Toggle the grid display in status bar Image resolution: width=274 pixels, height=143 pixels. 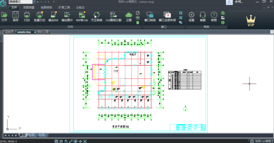click(x=61, y=141)
